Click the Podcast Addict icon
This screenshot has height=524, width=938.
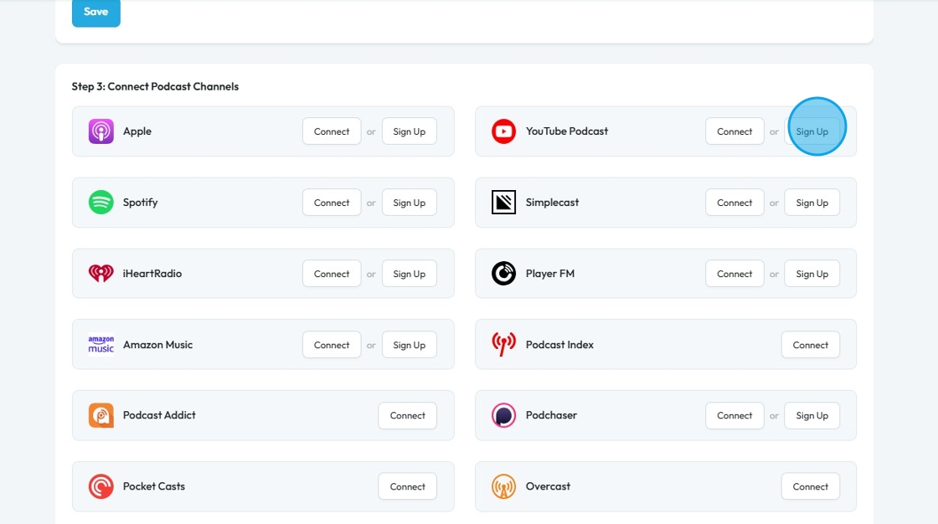tap(101, 415)
